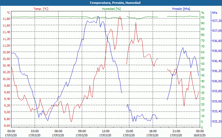
Task: Click the 50 humidity axis value
Action: (203, 70)
